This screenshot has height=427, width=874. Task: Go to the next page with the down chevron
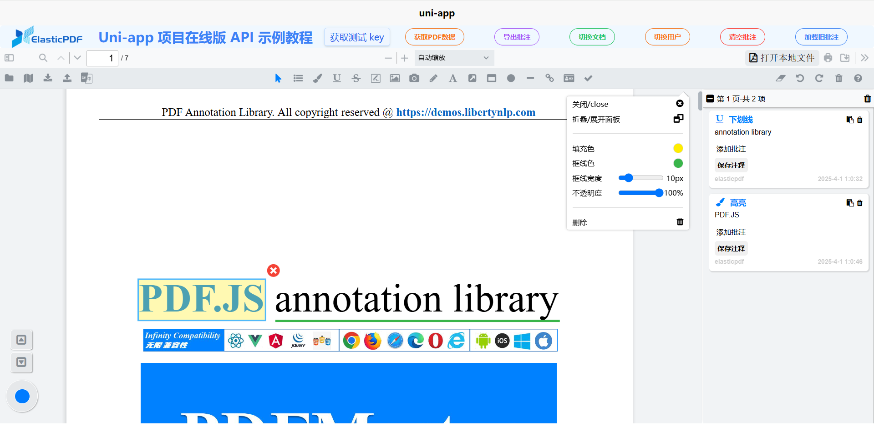point(77,58)
